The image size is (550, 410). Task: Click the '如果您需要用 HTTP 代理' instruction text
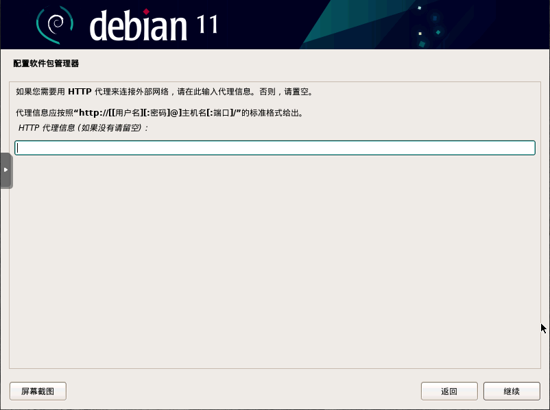164,92
